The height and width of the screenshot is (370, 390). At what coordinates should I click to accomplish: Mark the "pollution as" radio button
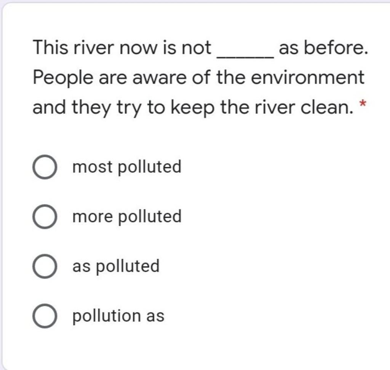tap(45, 316)
